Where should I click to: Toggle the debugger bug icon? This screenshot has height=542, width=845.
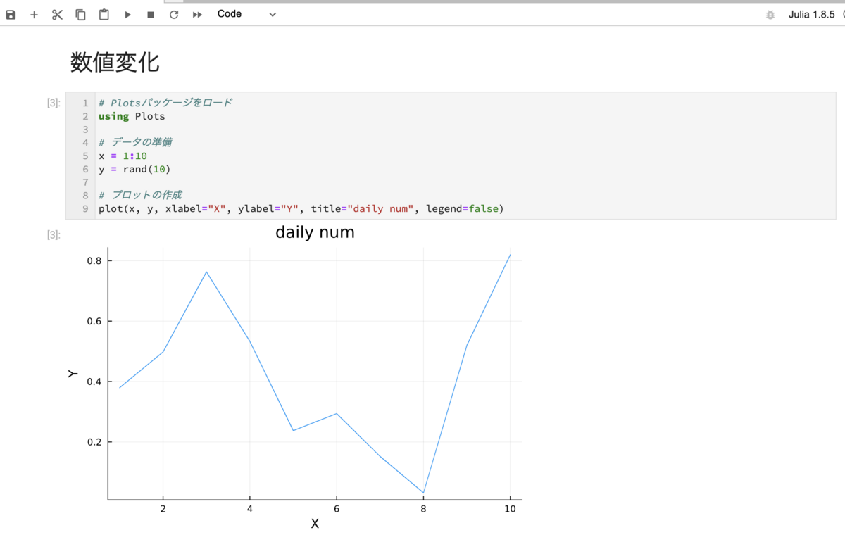(x=770, y=15)
